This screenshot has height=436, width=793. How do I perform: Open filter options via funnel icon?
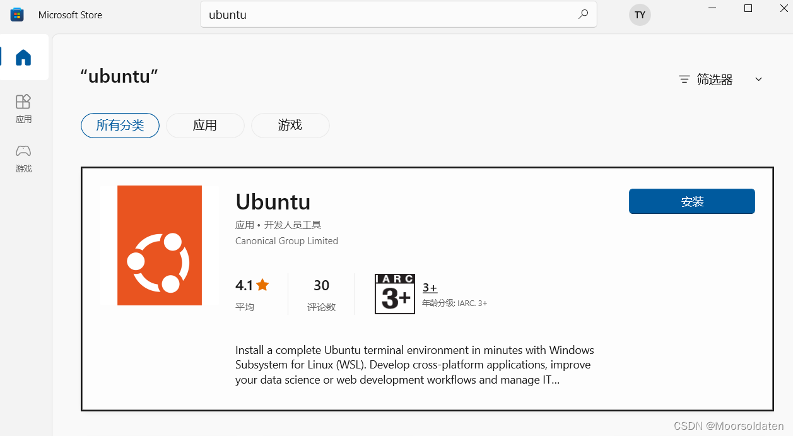(684, 79)
